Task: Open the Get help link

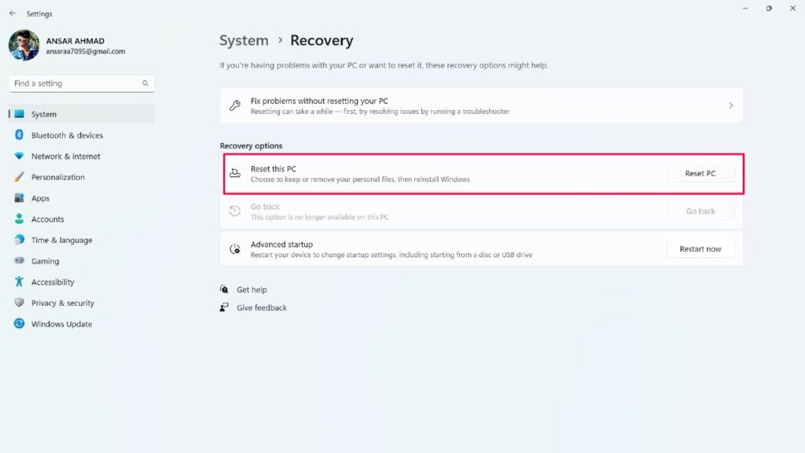Action: tap(252, 289)
